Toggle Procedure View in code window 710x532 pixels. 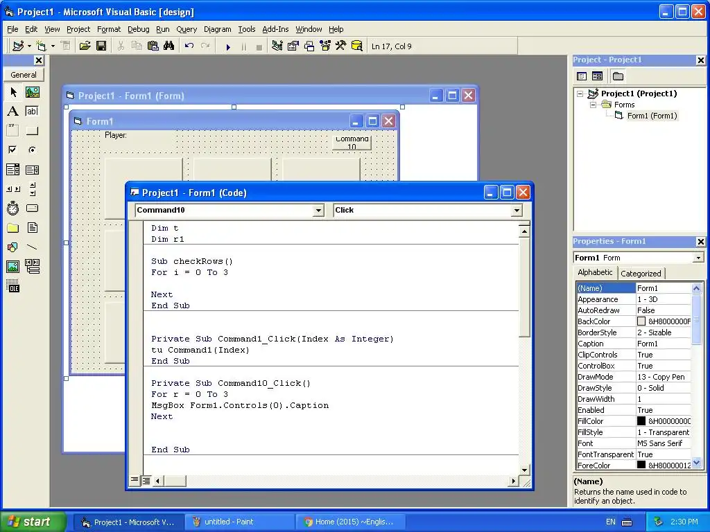135,480
